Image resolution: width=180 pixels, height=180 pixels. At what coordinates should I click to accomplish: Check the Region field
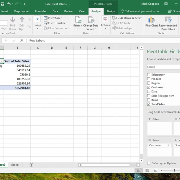point(149,83)
